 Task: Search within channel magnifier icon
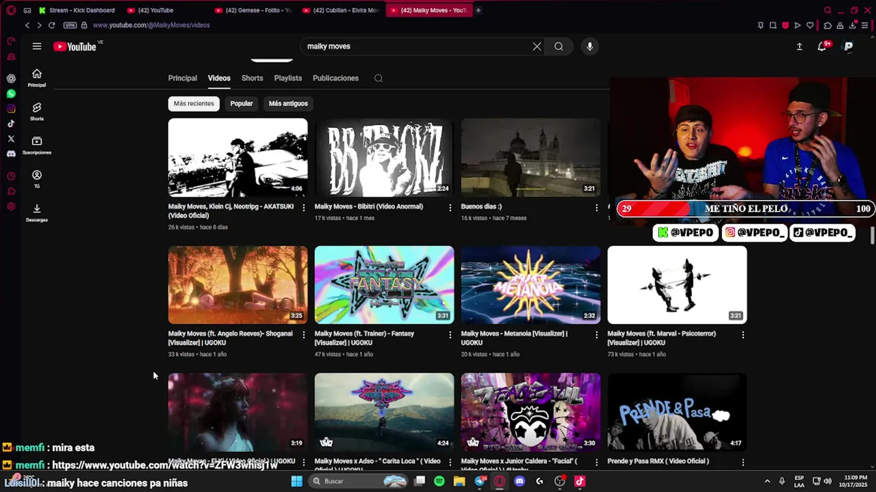378,78
